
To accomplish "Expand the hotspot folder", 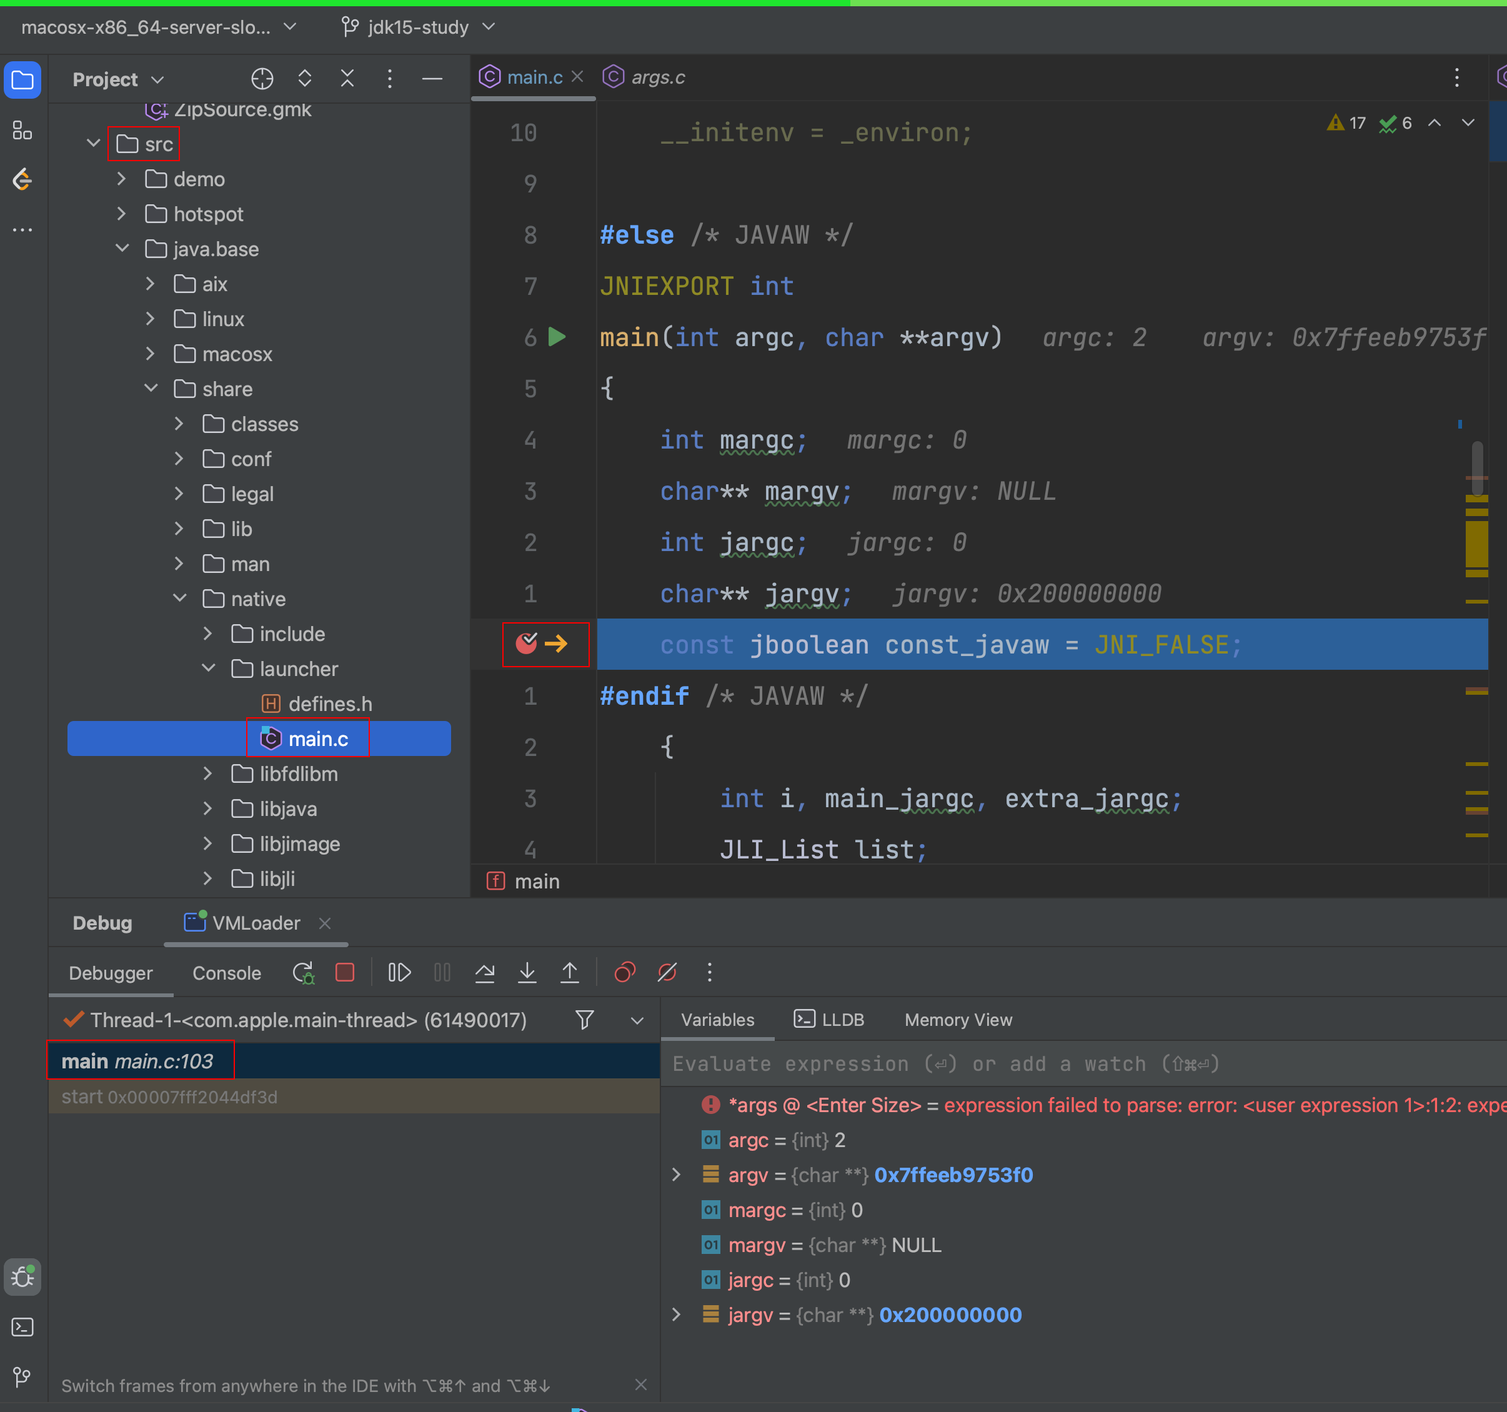I will point(121,214).
